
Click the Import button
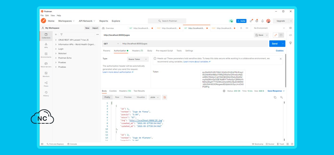(x=95, y=28)
